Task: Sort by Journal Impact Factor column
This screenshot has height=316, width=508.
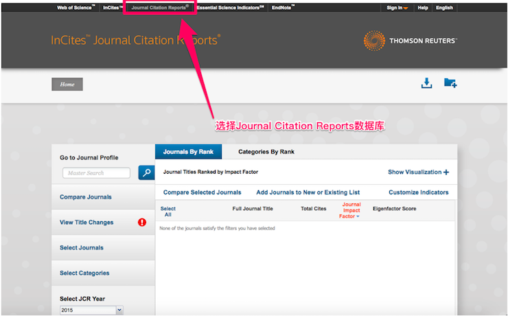Action: tap(350, 210)
